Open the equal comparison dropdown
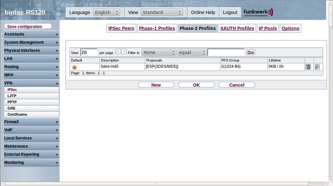The width and height of the screenshot is (333, 186). [x=191, y=52]
